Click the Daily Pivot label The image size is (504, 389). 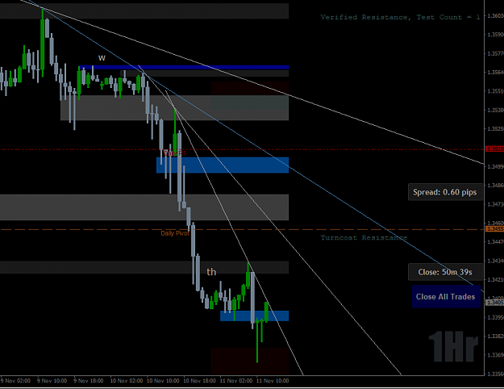pyautogui.click(x=175, y=233)
